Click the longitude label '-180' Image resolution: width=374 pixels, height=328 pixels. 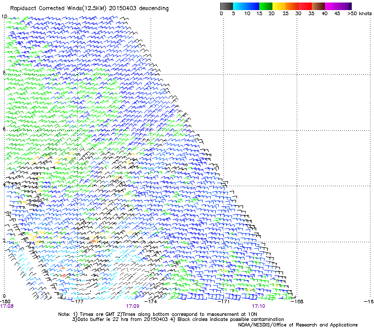coord(5,302)
